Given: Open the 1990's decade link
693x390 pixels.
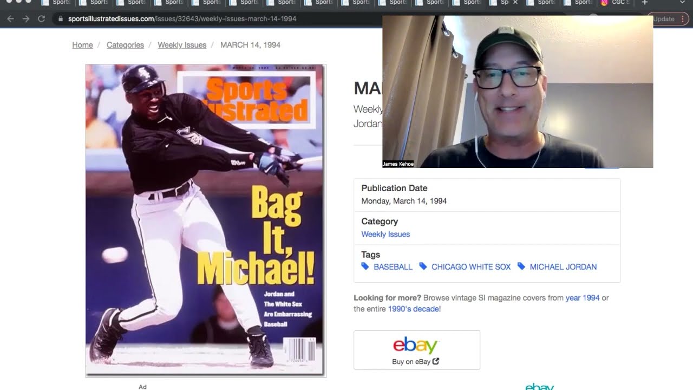Looking at the screenshot, I should 414,309.
